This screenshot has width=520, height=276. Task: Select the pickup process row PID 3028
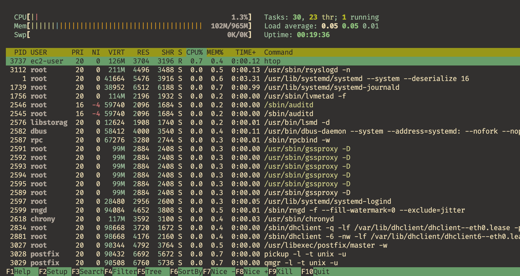pos(263,254)
